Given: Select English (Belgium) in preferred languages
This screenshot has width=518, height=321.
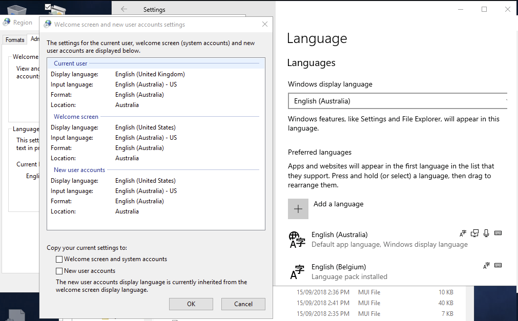Looking at the screenshot, I should click(397, 271).
